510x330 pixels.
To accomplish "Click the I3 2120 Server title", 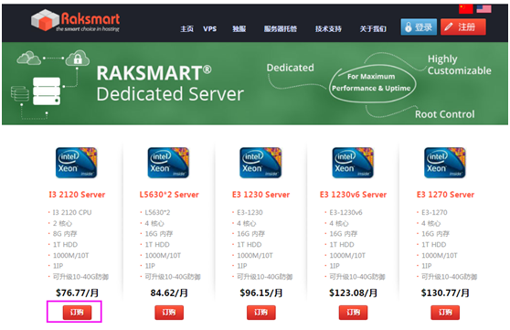I will [x=77, y=195].
